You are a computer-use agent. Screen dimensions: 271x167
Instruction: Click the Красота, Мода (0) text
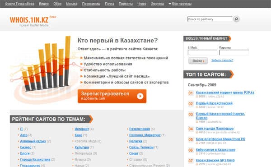point(88,141)
